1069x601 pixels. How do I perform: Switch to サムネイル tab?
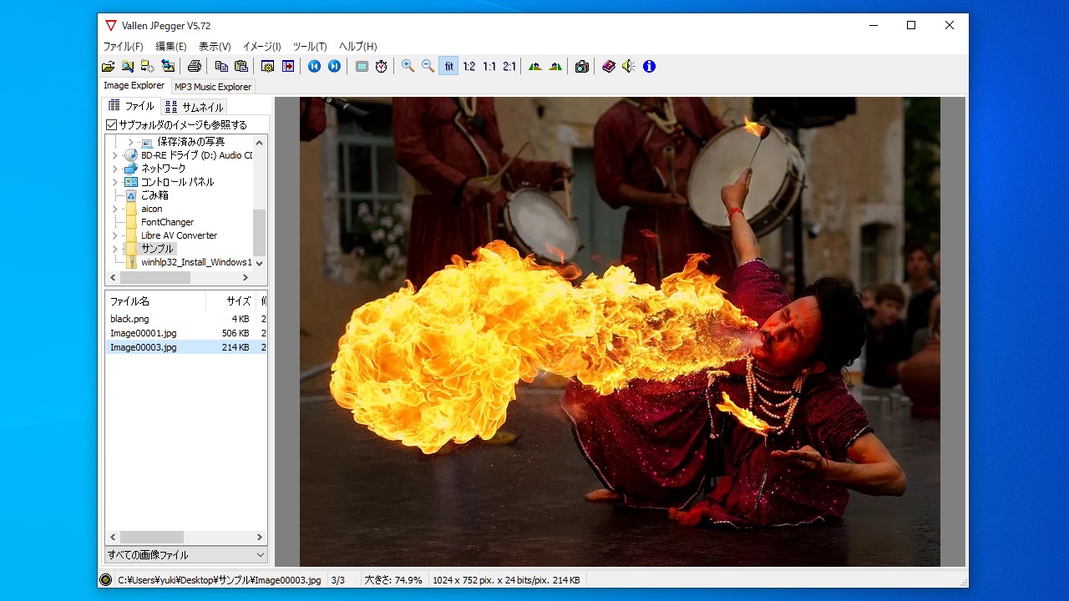pyautogui.click(x=195, y=107)
